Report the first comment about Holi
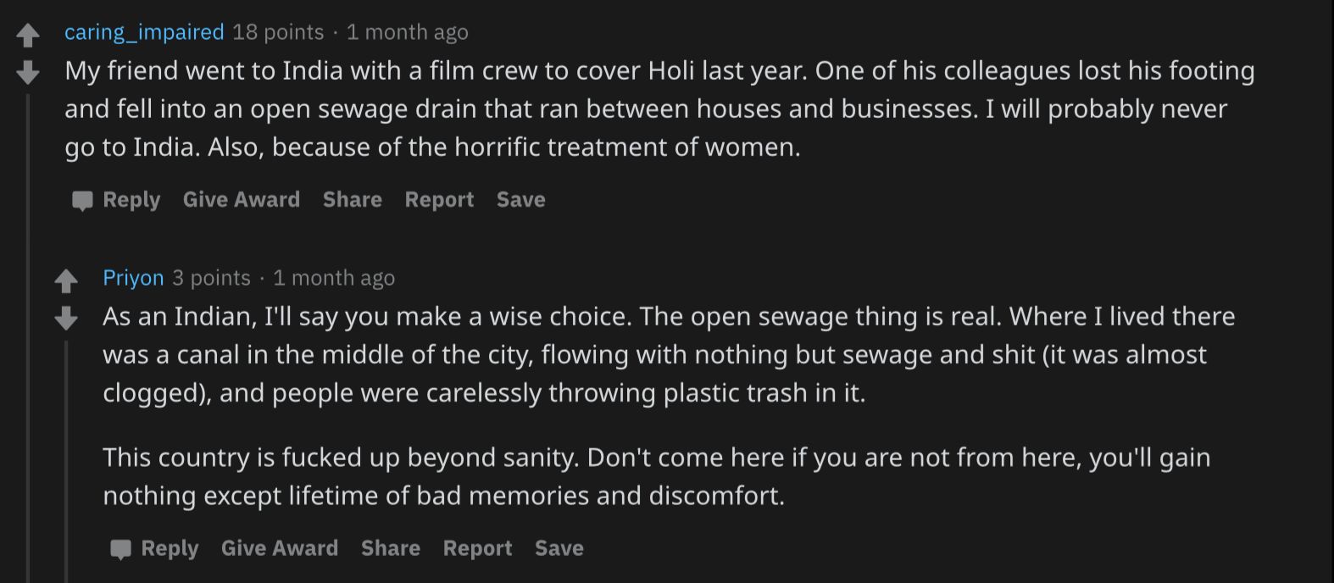 (x=439, y=200)
